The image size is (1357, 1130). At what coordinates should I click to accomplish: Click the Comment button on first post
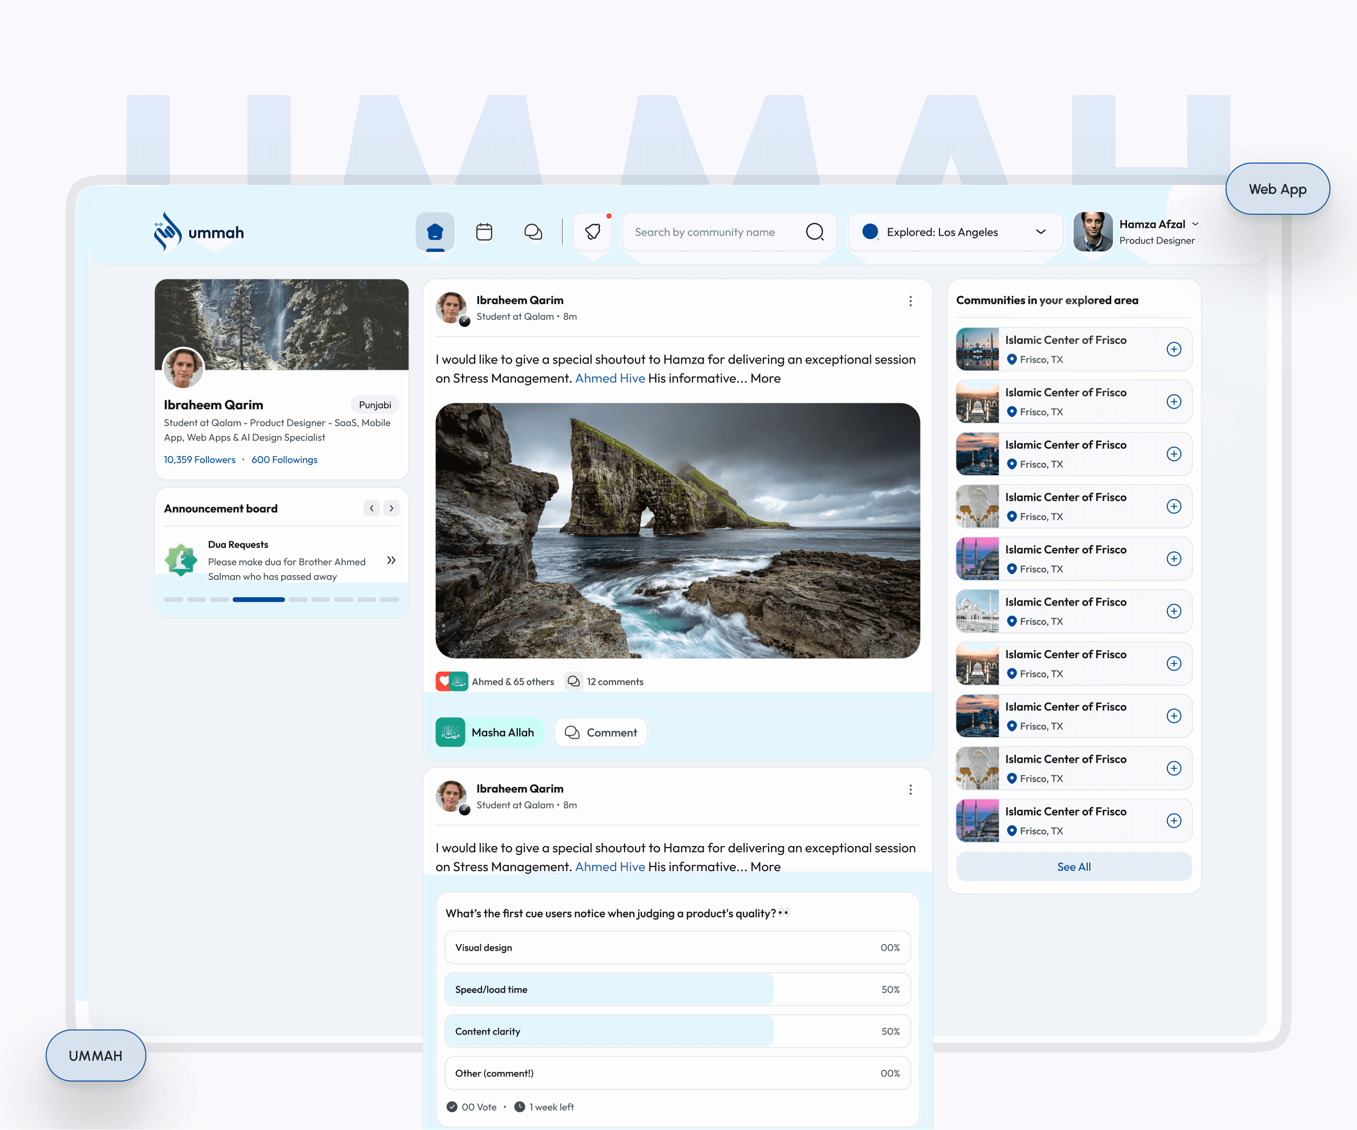[601, 733]
